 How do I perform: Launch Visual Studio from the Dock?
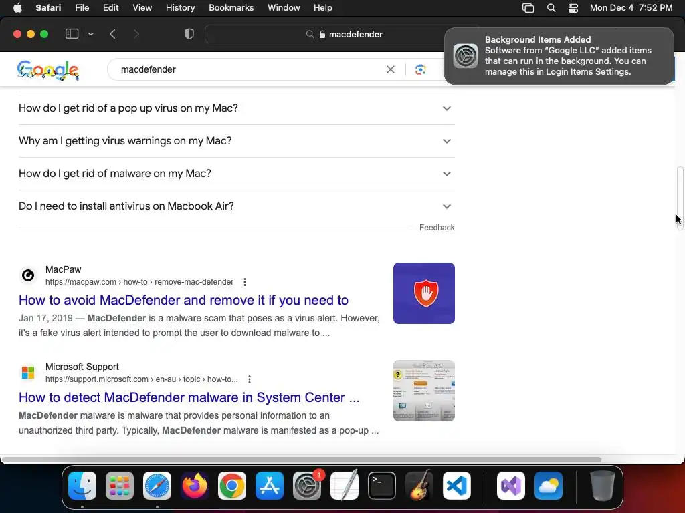[511, 486]
